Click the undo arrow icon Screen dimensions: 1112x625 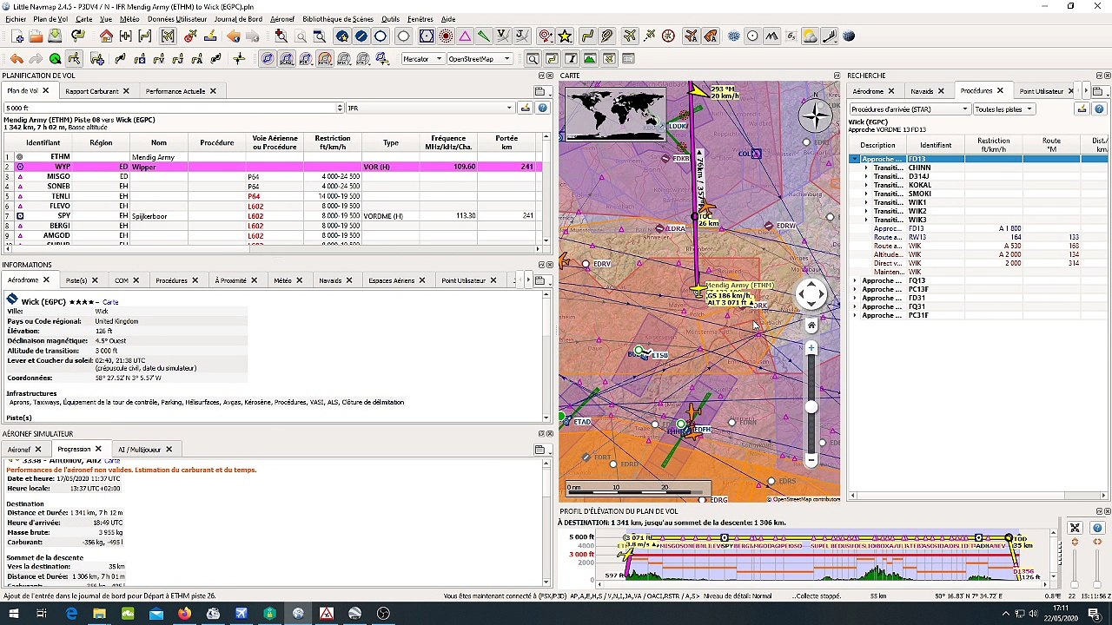coord(17,59)
